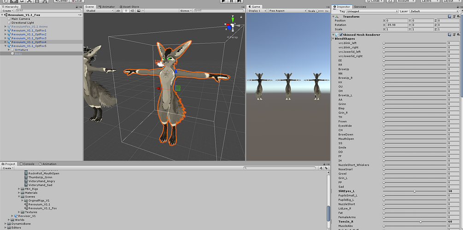Click the Game view Scale slider
Screen dimensions: 463x230
tap(320, 11)
